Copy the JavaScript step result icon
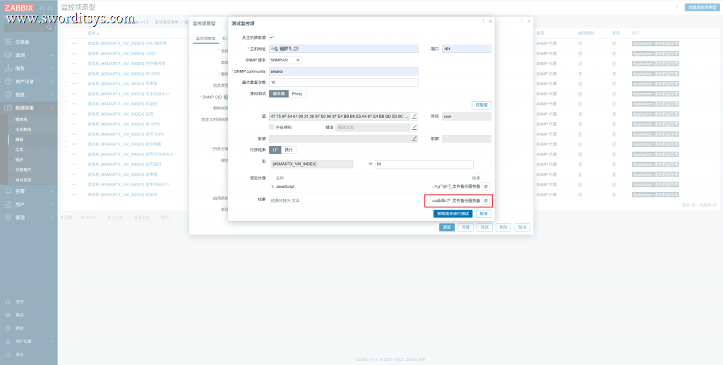The width and height of the screenshot is (723, 365). coord(486,186)
